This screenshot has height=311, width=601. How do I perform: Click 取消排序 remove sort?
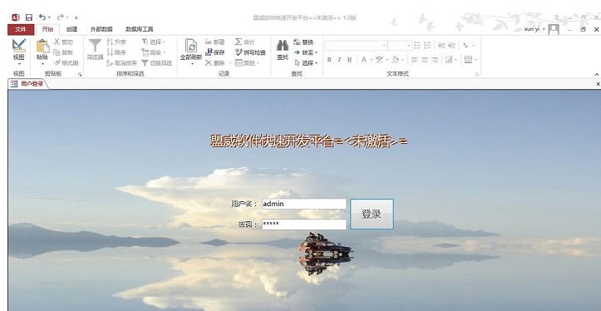coord(122,63)
